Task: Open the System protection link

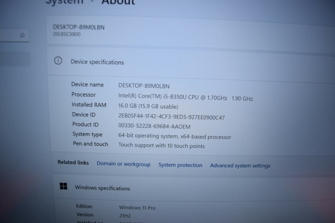Action: point(180,165)
